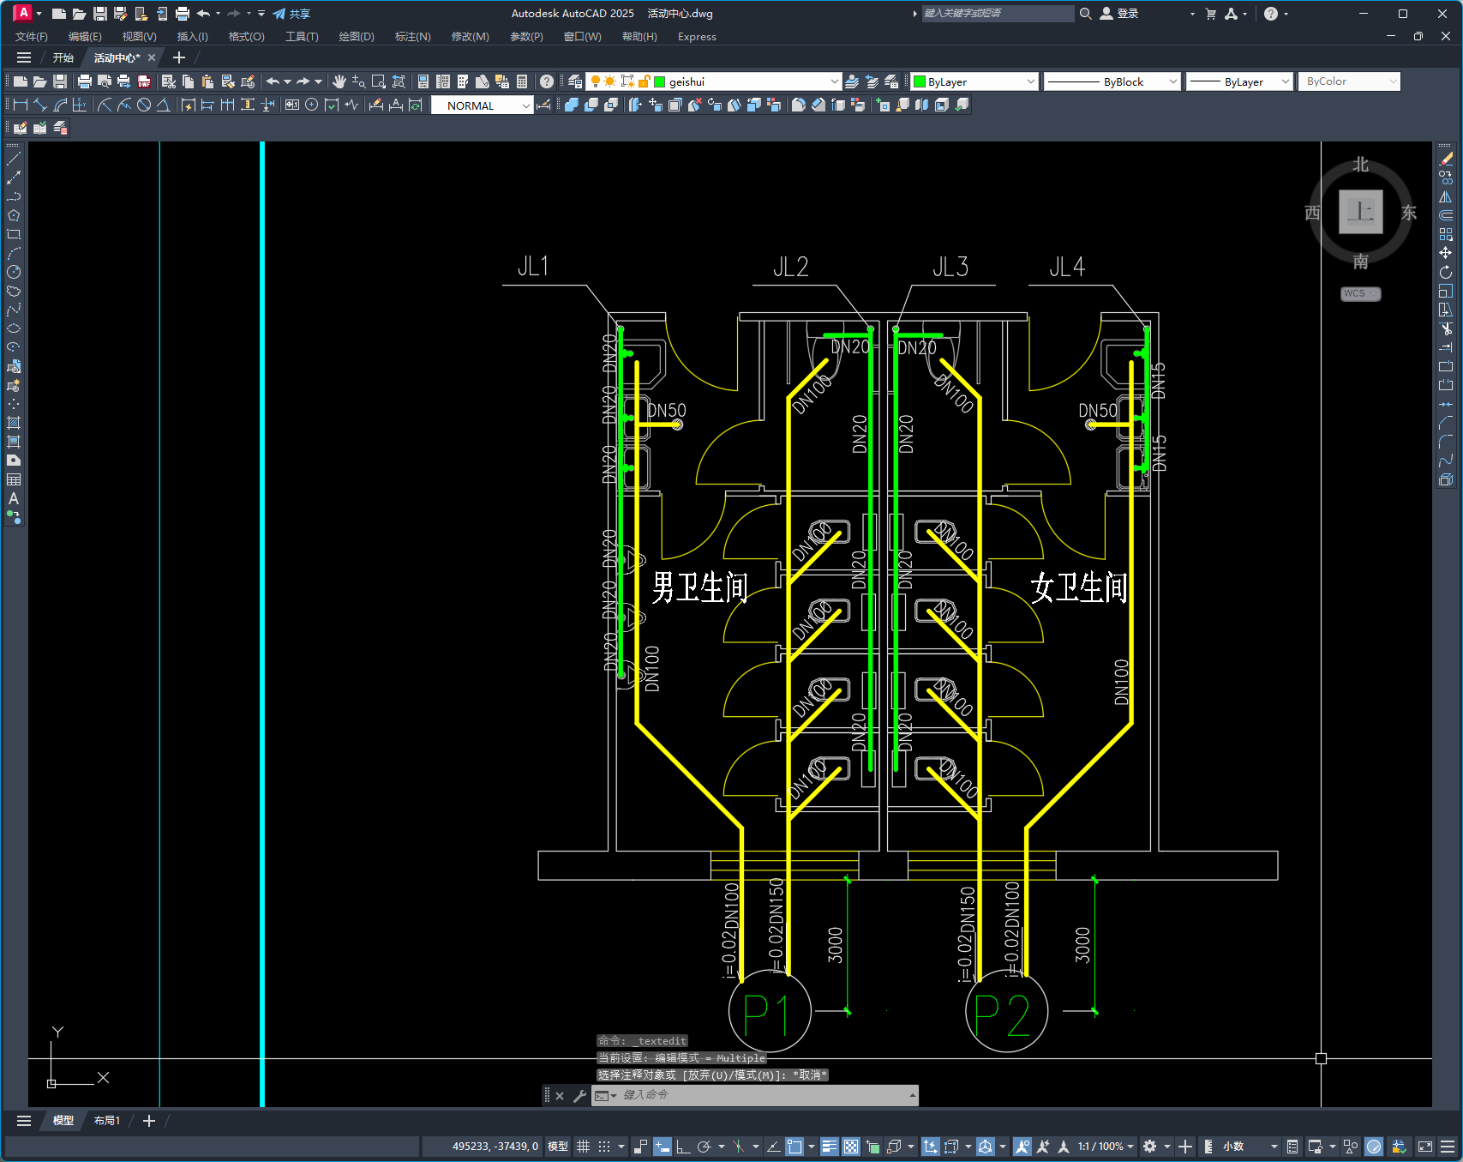Click the DWF publish icon
The width and height of the screenshot is (1463, 1162).
(144, 81)
